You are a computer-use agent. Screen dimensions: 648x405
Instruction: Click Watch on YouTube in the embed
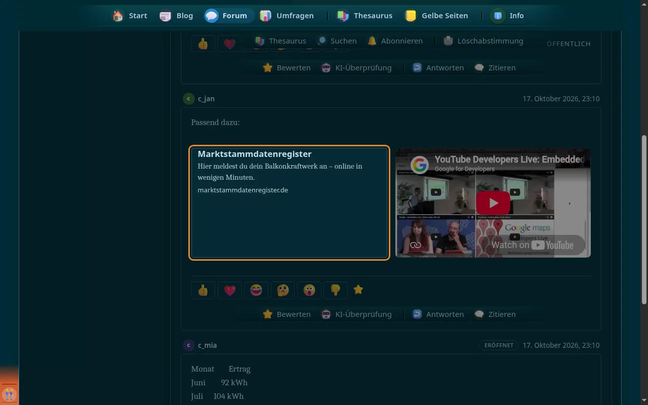pyautogui.click(x=532, y=245)
